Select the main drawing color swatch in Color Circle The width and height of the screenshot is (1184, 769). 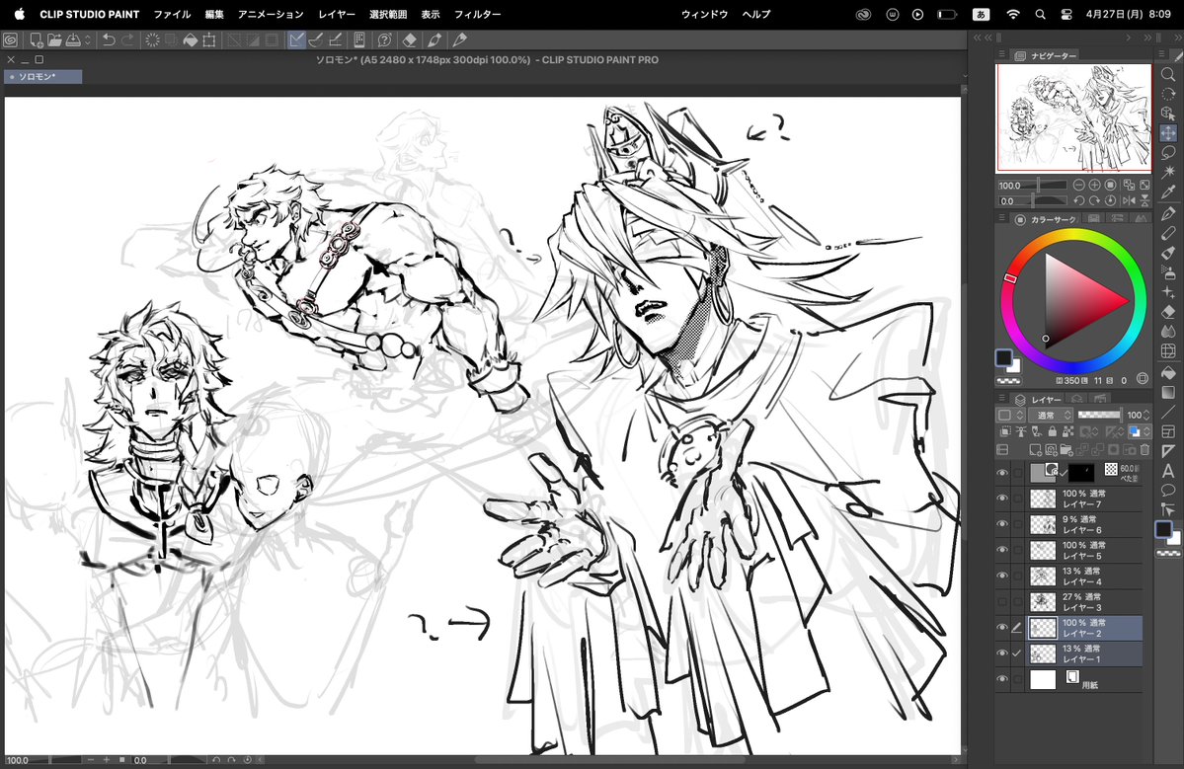point(1003,357)
